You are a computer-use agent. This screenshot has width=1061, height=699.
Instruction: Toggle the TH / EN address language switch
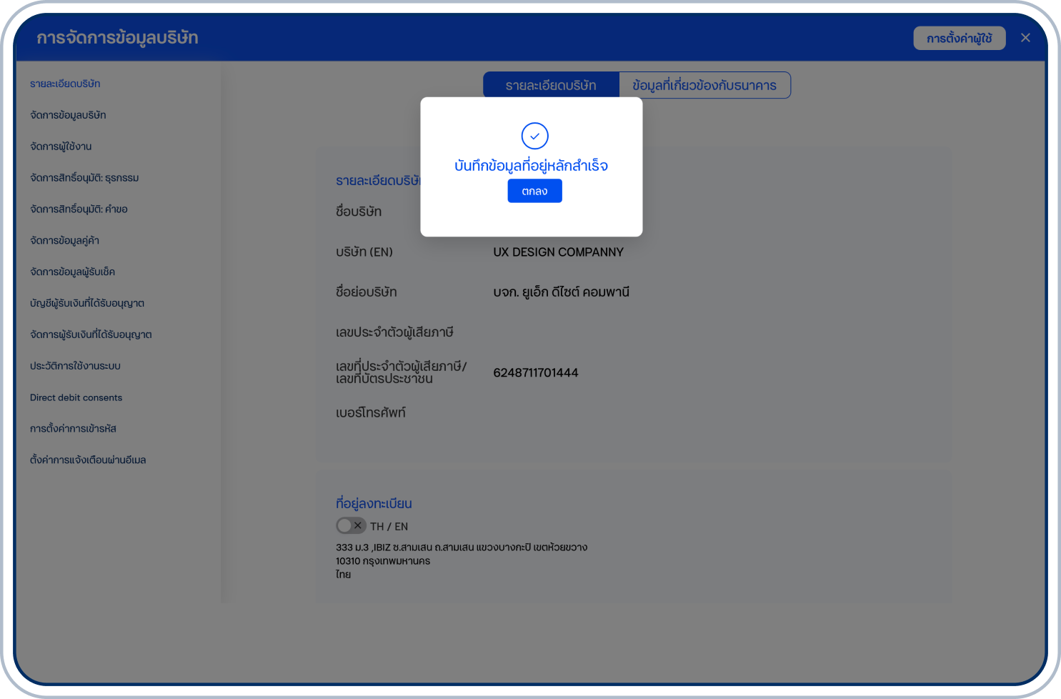point(351,526)
